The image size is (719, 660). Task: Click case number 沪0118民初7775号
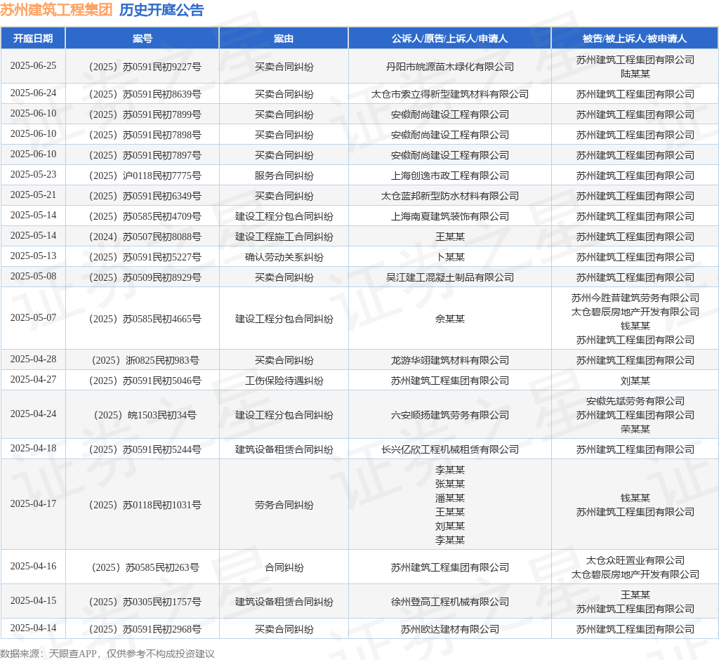tap(145, 176)
